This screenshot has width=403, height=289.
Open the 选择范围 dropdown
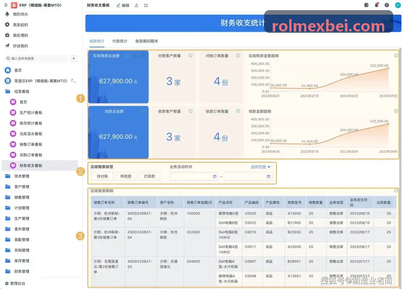click(260, 167)
